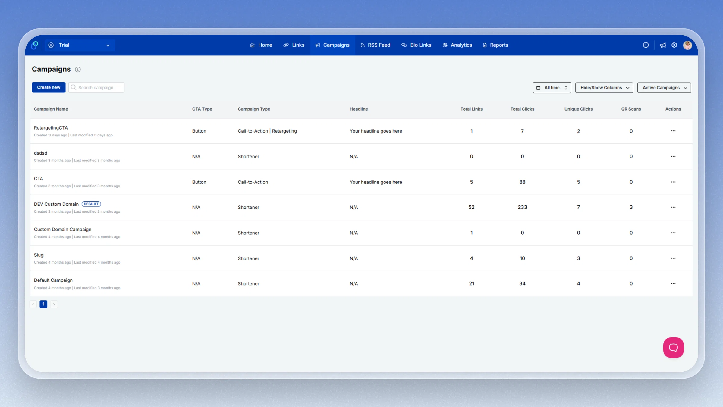Image resolution: width=723 pixels, height=407 pixels.
Task: Expand the Trial workspace dropdown
Action: click(80, 45)
